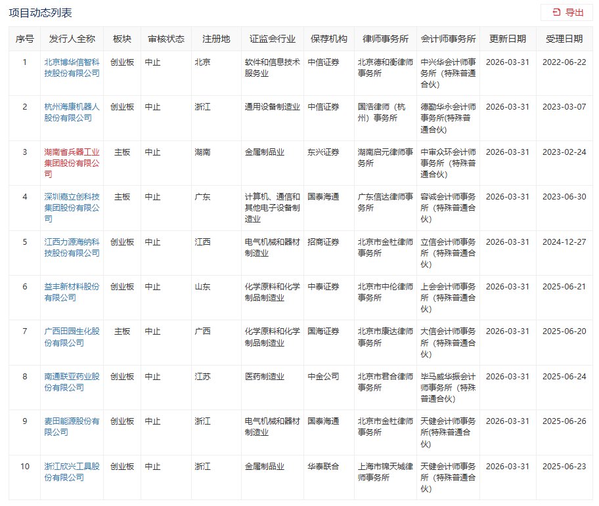Click the 序号 column header
The width and height of the screenshot is (599, 506).
click(x=25, y=39)
